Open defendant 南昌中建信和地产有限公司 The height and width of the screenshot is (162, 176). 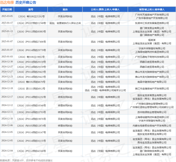click(x=152, y=82)
